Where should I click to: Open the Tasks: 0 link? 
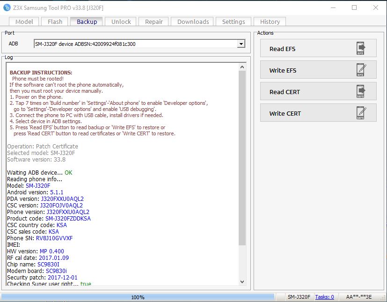click(x=324, y=297)
